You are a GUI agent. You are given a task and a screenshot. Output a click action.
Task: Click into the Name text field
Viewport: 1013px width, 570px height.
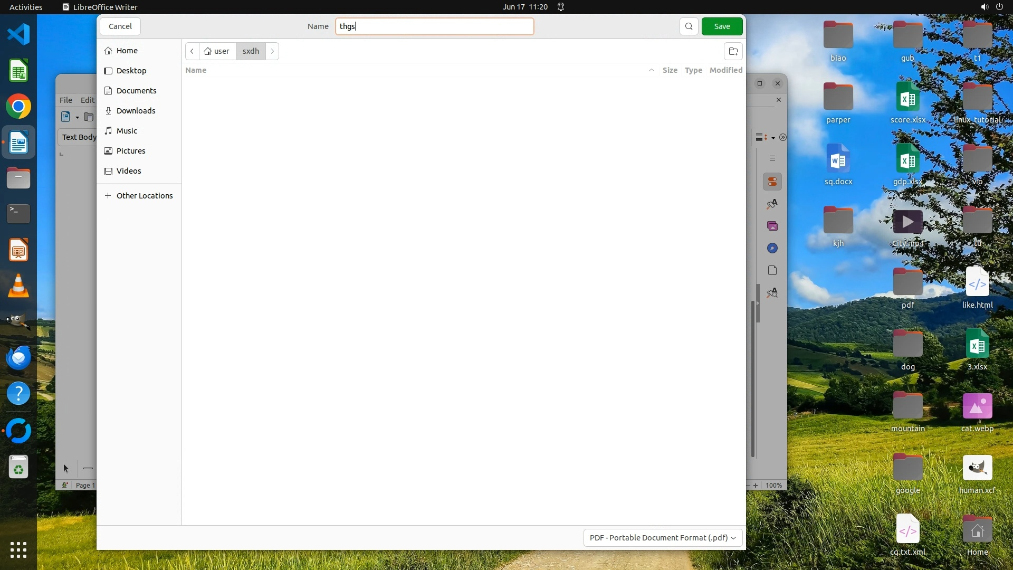pos(434,26)
